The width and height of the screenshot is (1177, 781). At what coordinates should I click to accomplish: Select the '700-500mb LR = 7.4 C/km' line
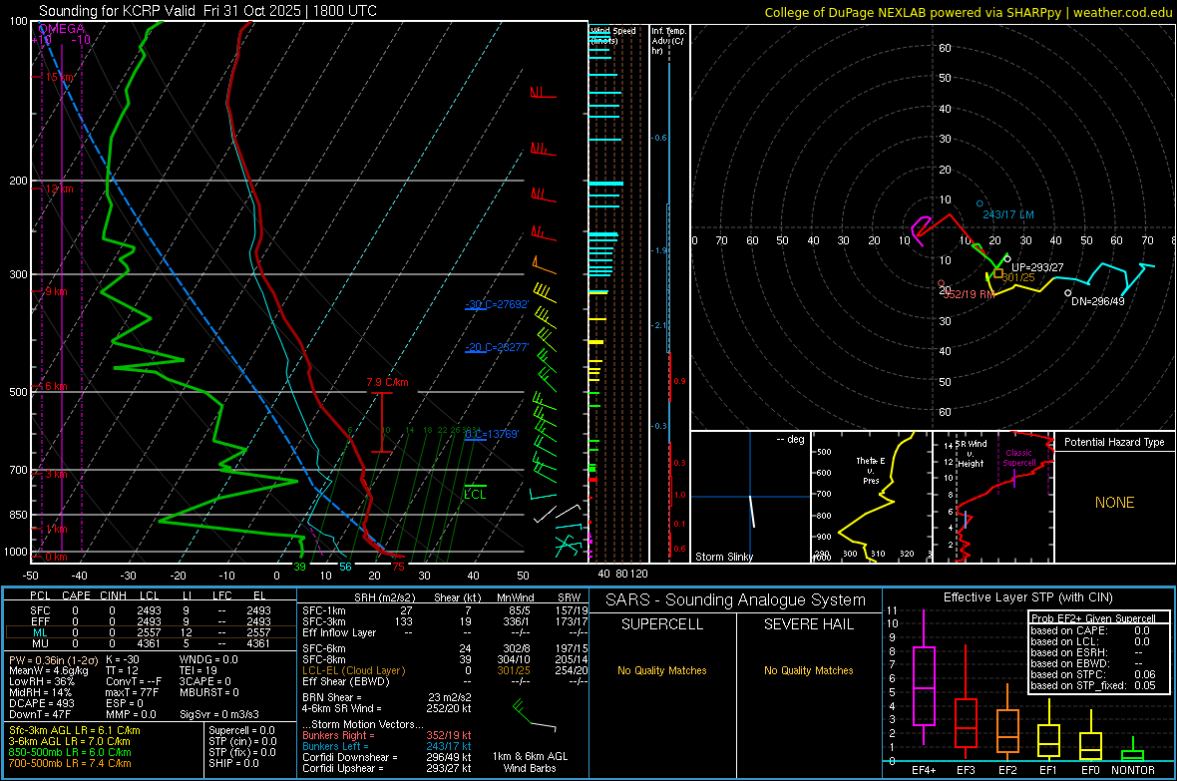pyautogui.click(x=70, y=763)
